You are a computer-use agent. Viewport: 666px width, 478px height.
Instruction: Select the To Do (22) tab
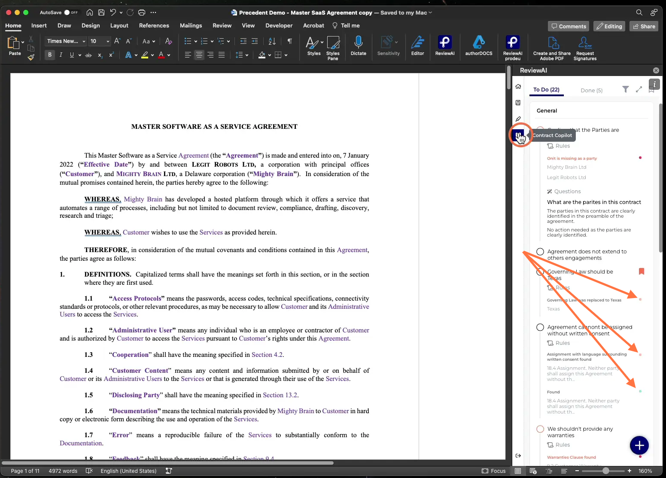(x=546, y=89)
